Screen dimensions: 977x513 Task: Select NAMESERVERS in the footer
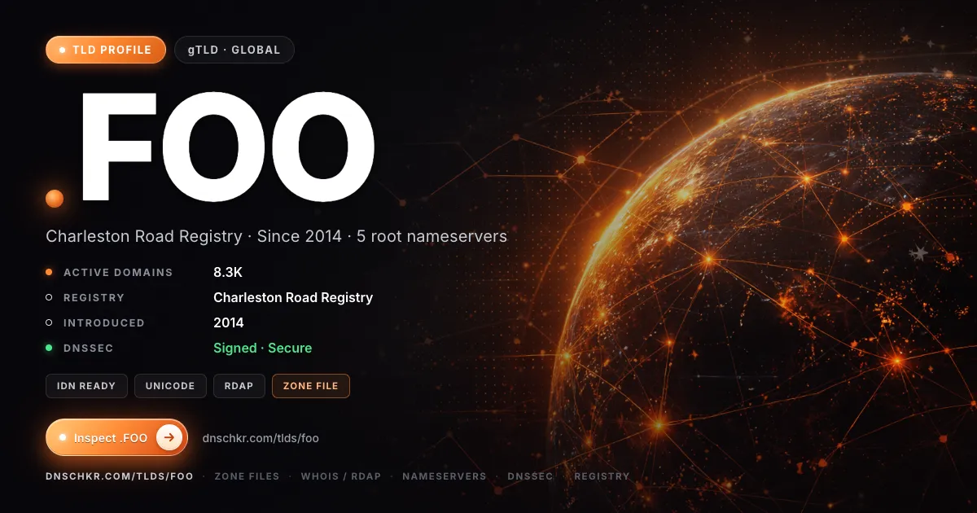(x=445, y=476)
